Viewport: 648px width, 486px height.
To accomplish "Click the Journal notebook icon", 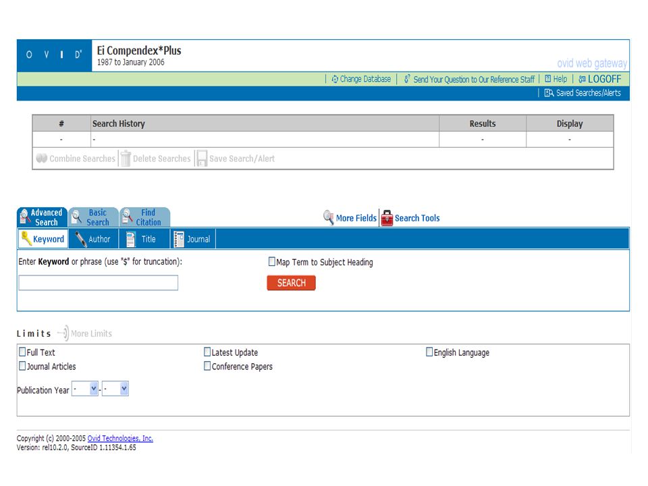I will pyautogui.click(x=179, y=239).
